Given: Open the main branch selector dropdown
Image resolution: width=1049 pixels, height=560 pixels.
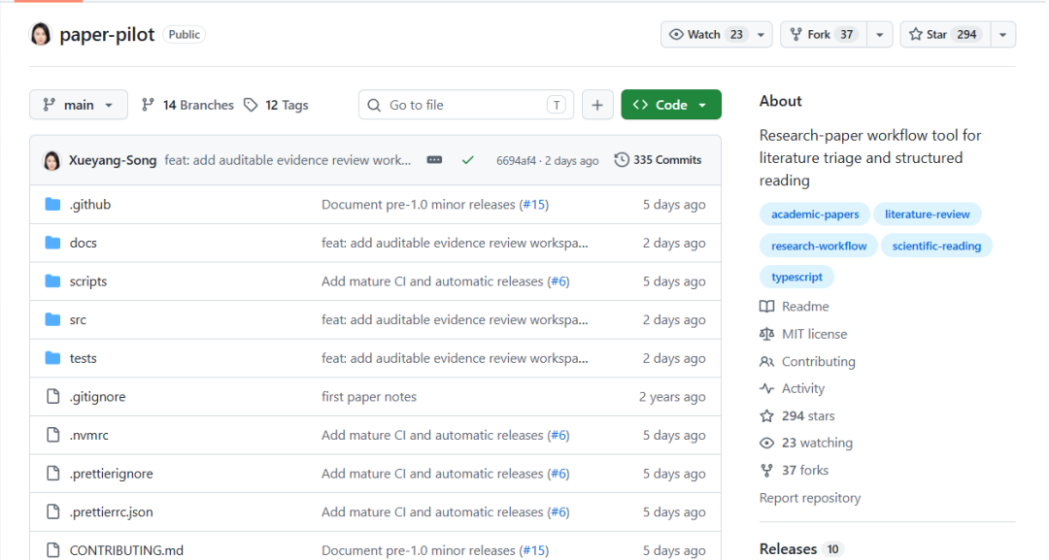Looking at the screenshot, I should (x=79, y=105).
